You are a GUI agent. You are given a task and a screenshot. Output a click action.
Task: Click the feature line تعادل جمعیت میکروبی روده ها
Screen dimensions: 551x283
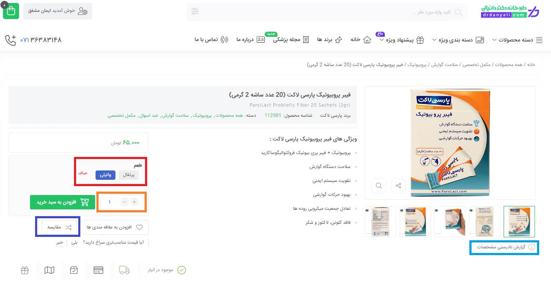(323, 209)
